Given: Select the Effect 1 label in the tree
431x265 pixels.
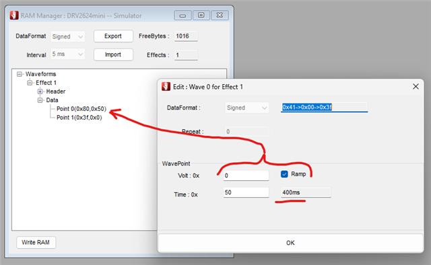Looking at the screenshot, I should [x=46, y=83].
